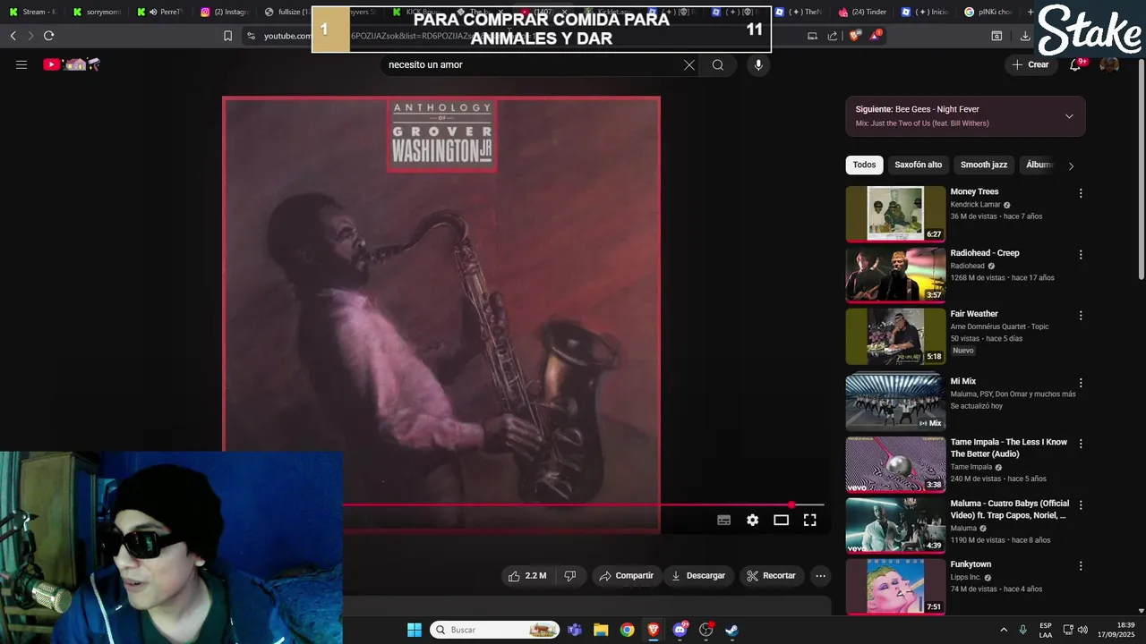
Task: Open options for Tame Impala video
Action: pos(1081,444)
